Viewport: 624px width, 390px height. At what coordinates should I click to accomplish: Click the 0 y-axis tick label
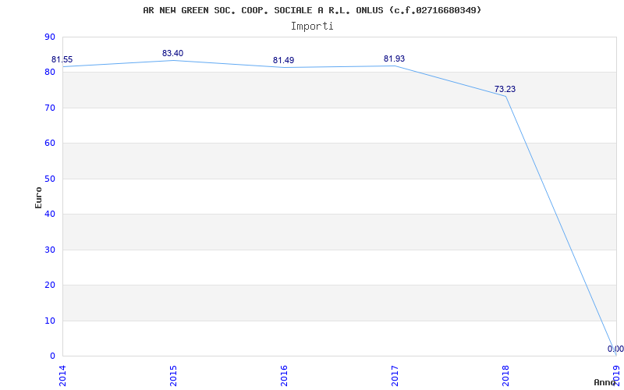(53, 356)
